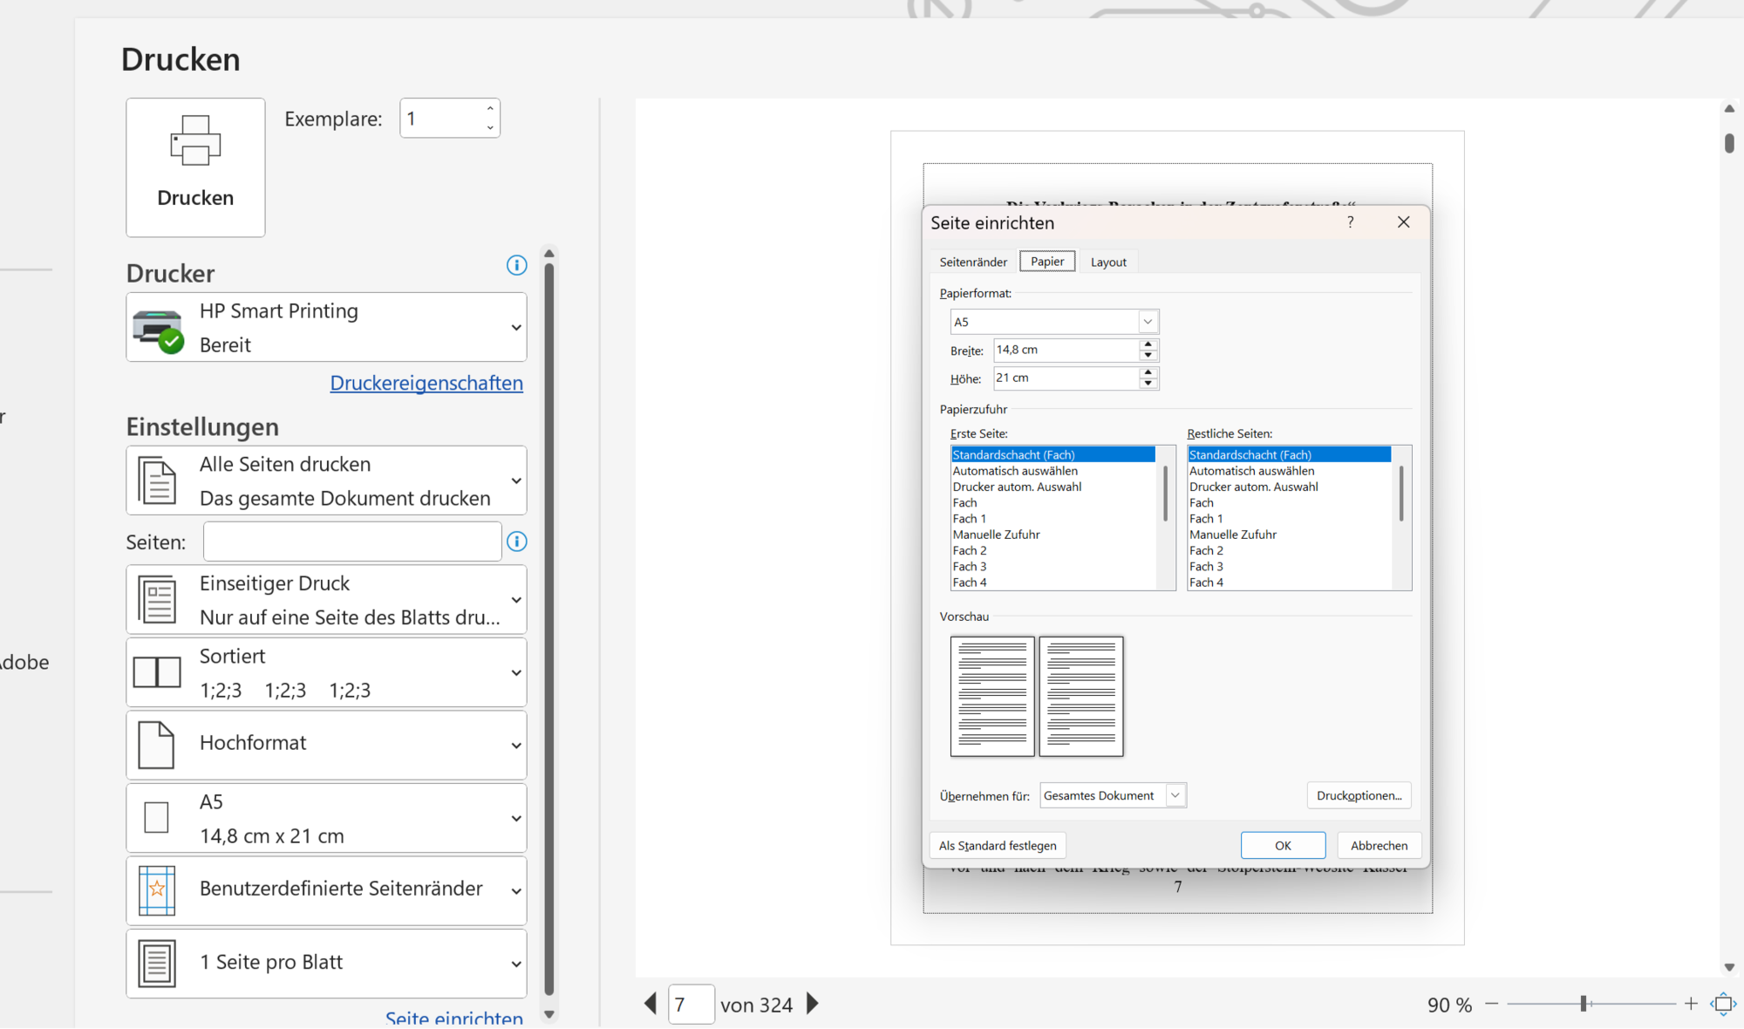Click Seite einrichten link at bottom
This screenshot has height=1029, width=1744.
coord(453,1018)
